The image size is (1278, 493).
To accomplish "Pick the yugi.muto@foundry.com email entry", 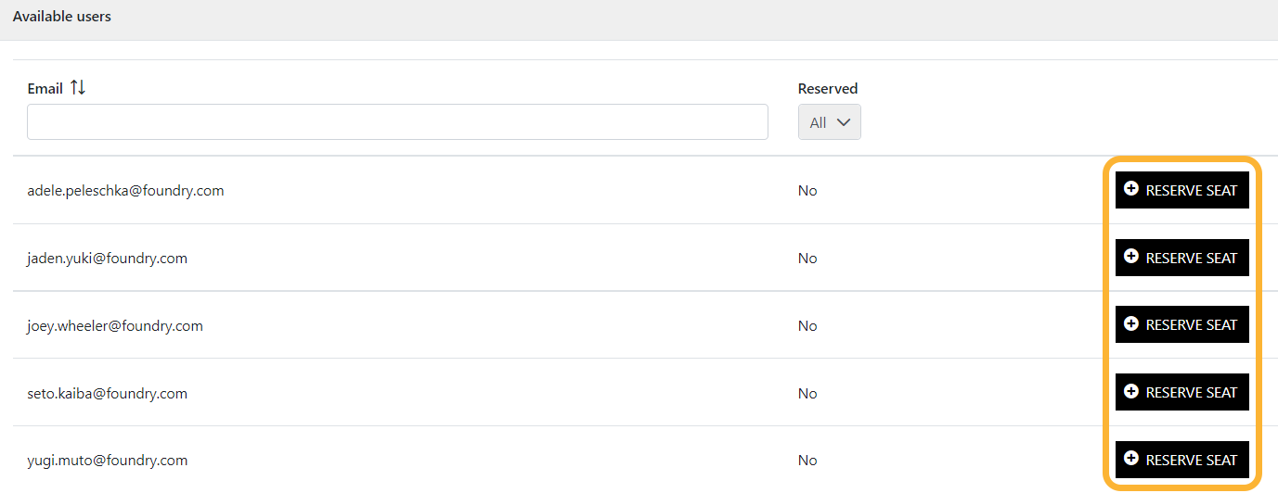I will pos(107,461).
